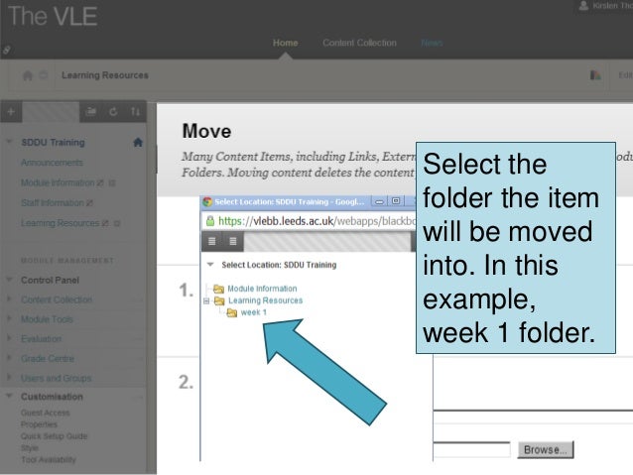The height and width of the screenshot is (475, 633).
Task: Click the external link icon beside Staff Information
Action: [89, 203]
